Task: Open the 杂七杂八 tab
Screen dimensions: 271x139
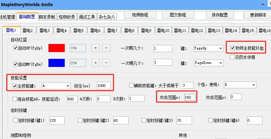Action: [107, 17]
